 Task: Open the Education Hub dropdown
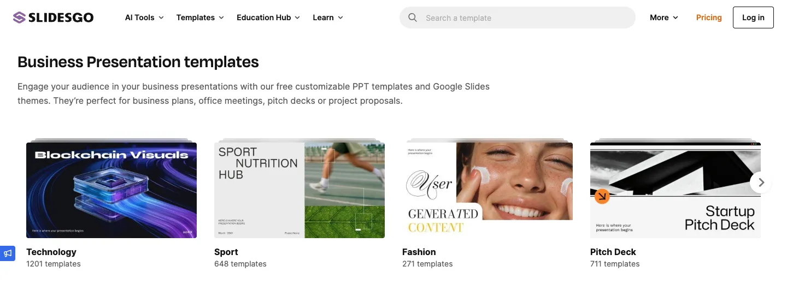click(x=268, y=17)
